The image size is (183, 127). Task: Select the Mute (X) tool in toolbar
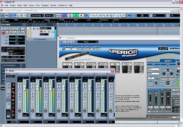(107, 16)
